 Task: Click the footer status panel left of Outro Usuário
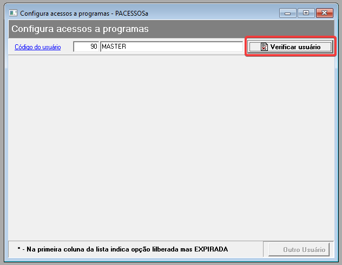click(135, 249)
